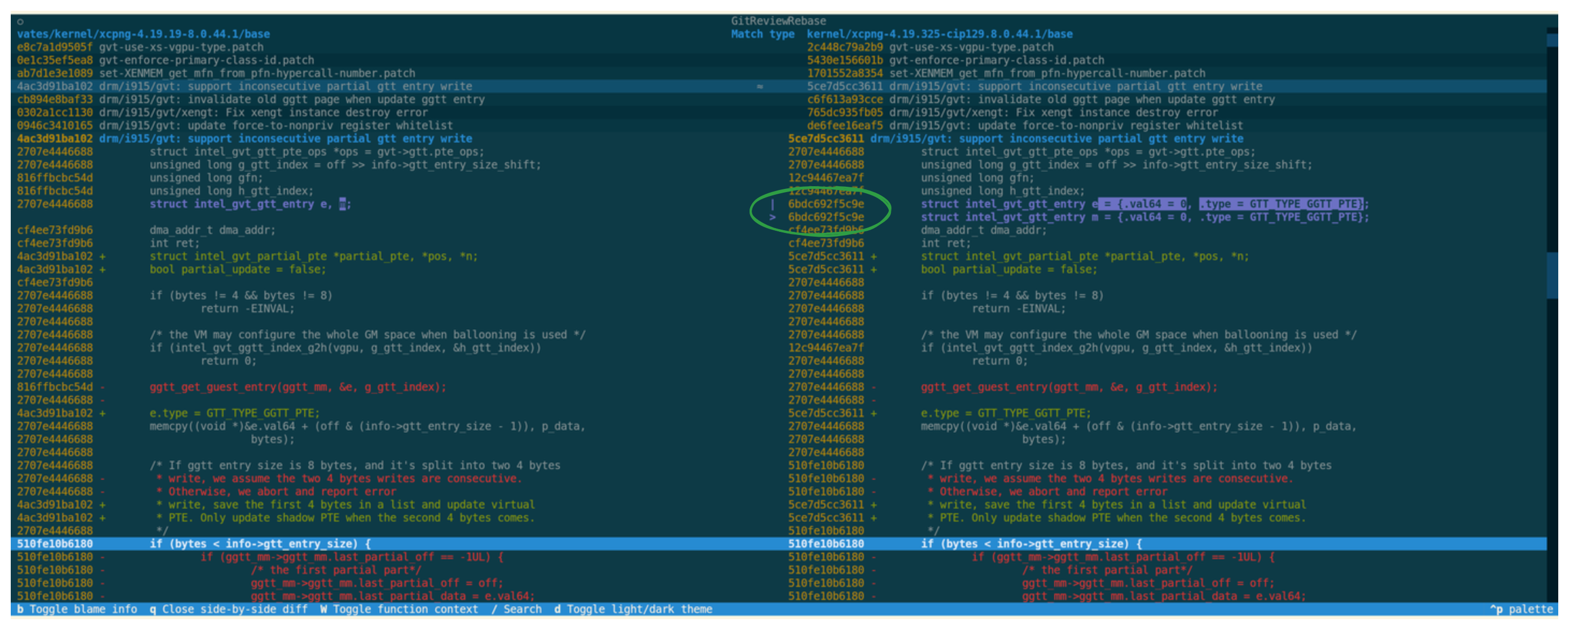
Task: Select rebased commit 765dc935fb05 Fix xengt instance
Action: (x=1012, y=113)
